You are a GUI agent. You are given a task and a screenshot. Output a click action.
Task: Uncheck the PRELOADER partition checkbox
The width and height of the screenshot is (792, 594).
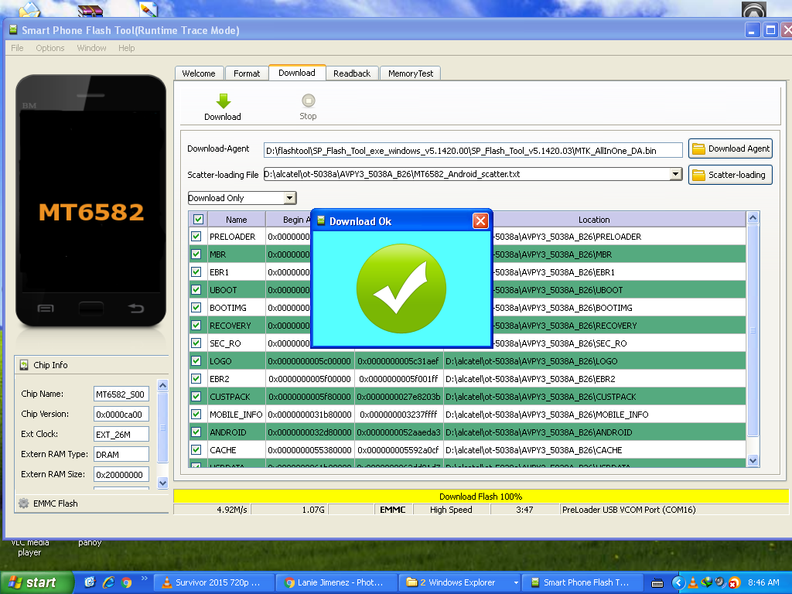(x=196, y=237)
